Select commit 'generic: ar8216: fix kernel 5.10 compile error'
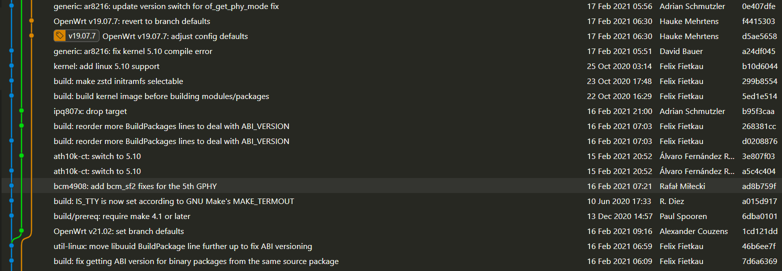The image size is (782, 271). [133, 51]
